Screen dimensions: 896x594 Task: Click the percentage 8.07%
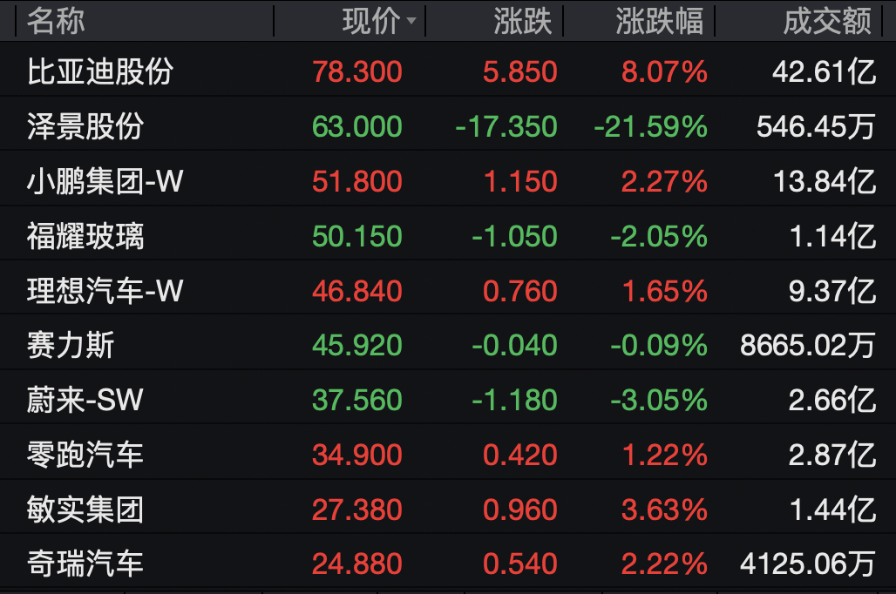pos(664,72)
